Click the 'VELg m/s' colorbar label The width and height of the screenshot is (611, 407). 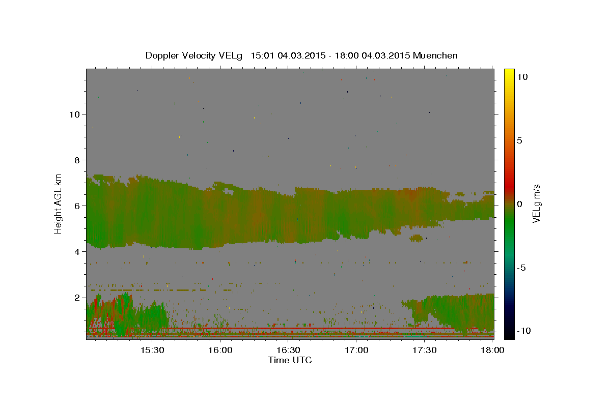(536, 203)
